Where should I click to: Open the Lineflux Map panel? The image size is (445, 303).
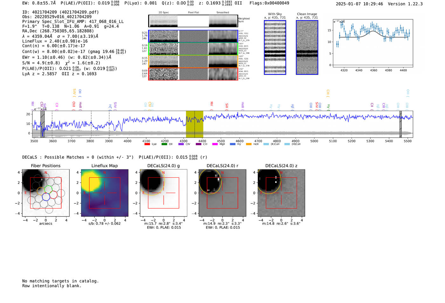point(105,193)
